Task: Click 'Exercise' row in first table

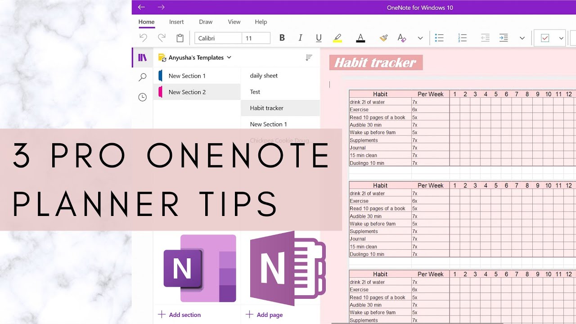Action: (x=380, y=109)
